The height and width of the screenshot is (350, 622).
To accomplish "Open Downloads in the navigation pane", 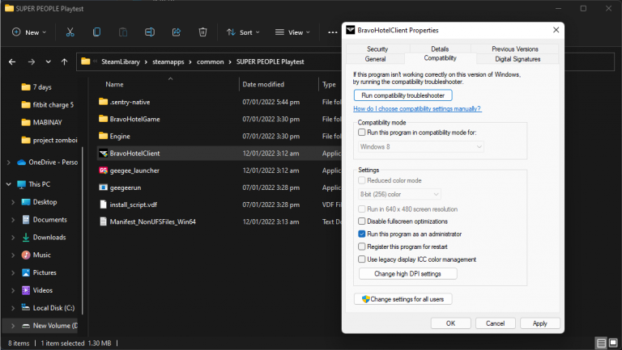I will coord(44,237).
